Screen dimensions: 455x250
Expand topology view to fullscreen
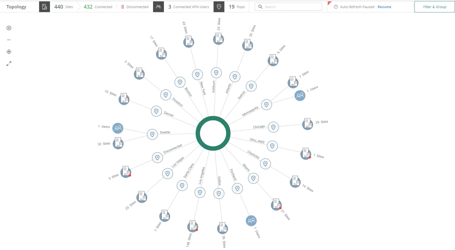[x=9, y=64]
